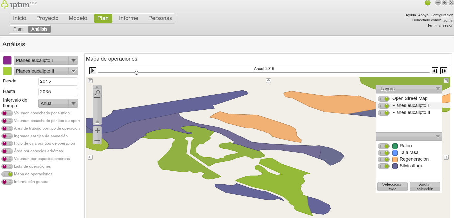454x218 pixels.
Task: Click the magnifier zoom icon on map
Action: [x=97, y=93]
